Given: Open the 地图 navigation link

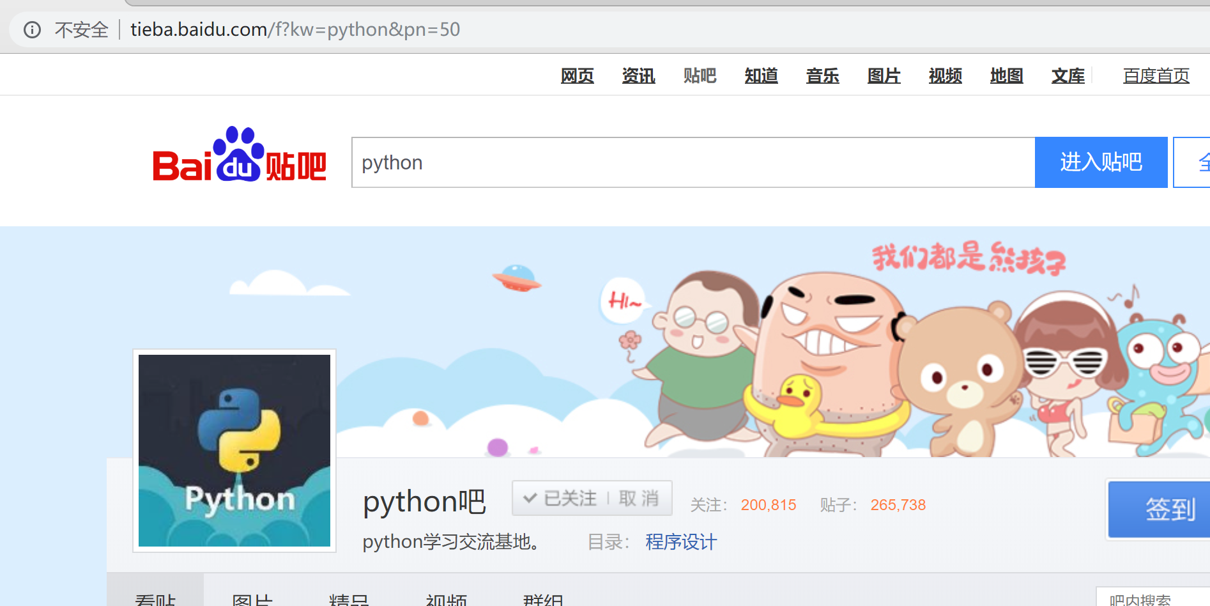Looking at the screenshot, I should (x=1007, y=75).
